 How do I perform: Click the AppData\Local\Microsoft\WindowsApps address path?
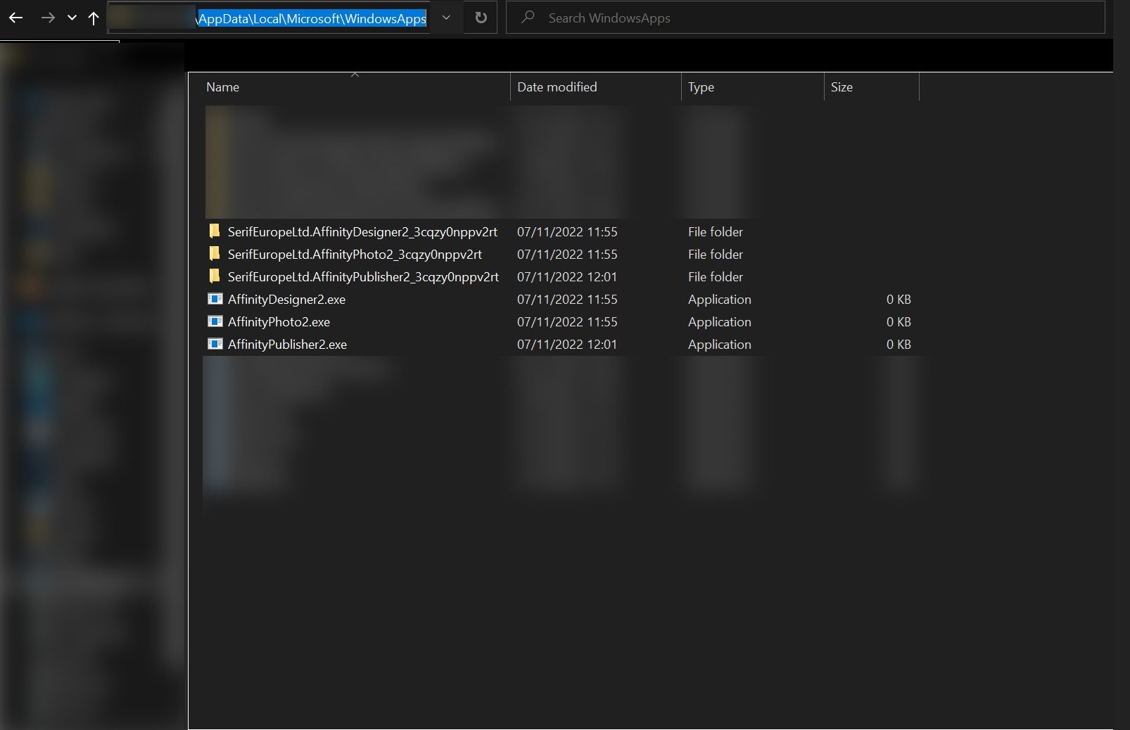[312, 18]
